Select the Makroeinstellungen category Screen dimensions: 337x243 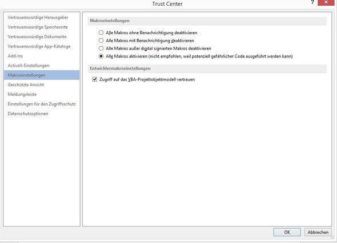click(x=42, y=75)
